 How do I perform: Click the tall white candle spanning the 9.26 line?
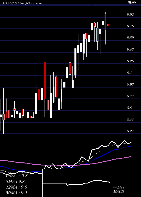pos(75,62)
